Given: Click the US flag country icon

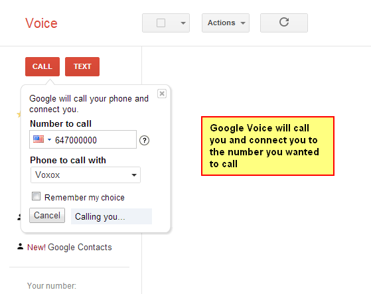Looking at the screenshot, I should coord(38,139).
